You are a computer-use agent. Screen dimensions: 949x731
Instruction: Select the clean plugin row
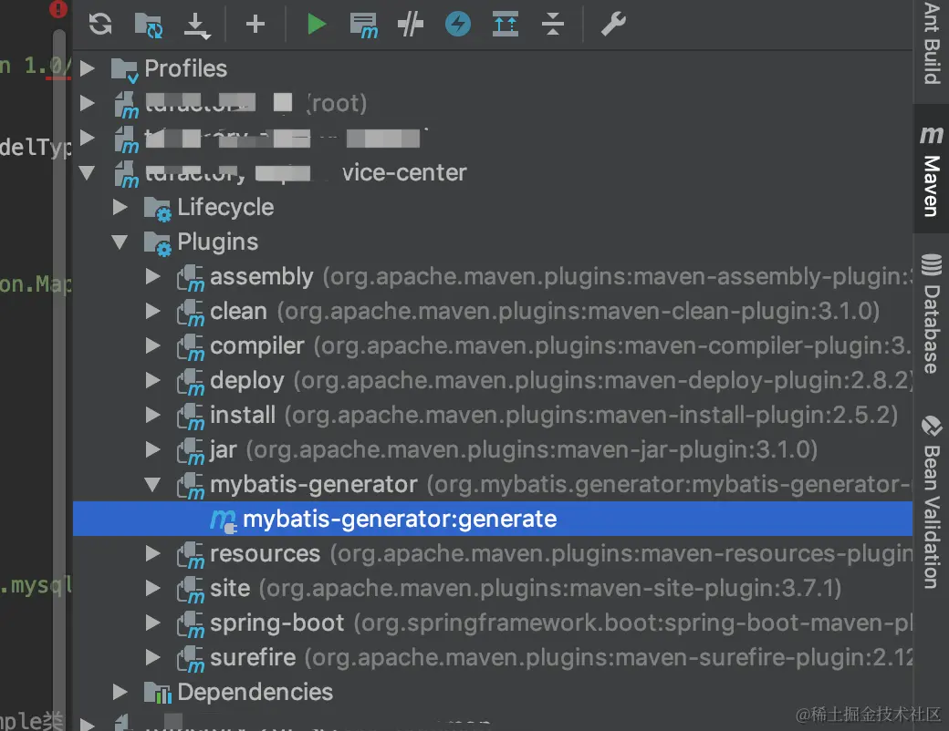(x=493, y=311)
